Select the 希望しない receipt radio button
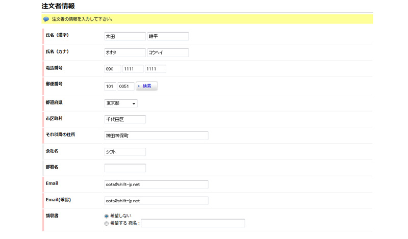Viewport: 408px width, 239px height. (106, 216)
